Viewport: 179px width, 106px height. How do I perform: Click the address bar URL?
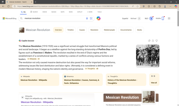click(x=73, y=6)
